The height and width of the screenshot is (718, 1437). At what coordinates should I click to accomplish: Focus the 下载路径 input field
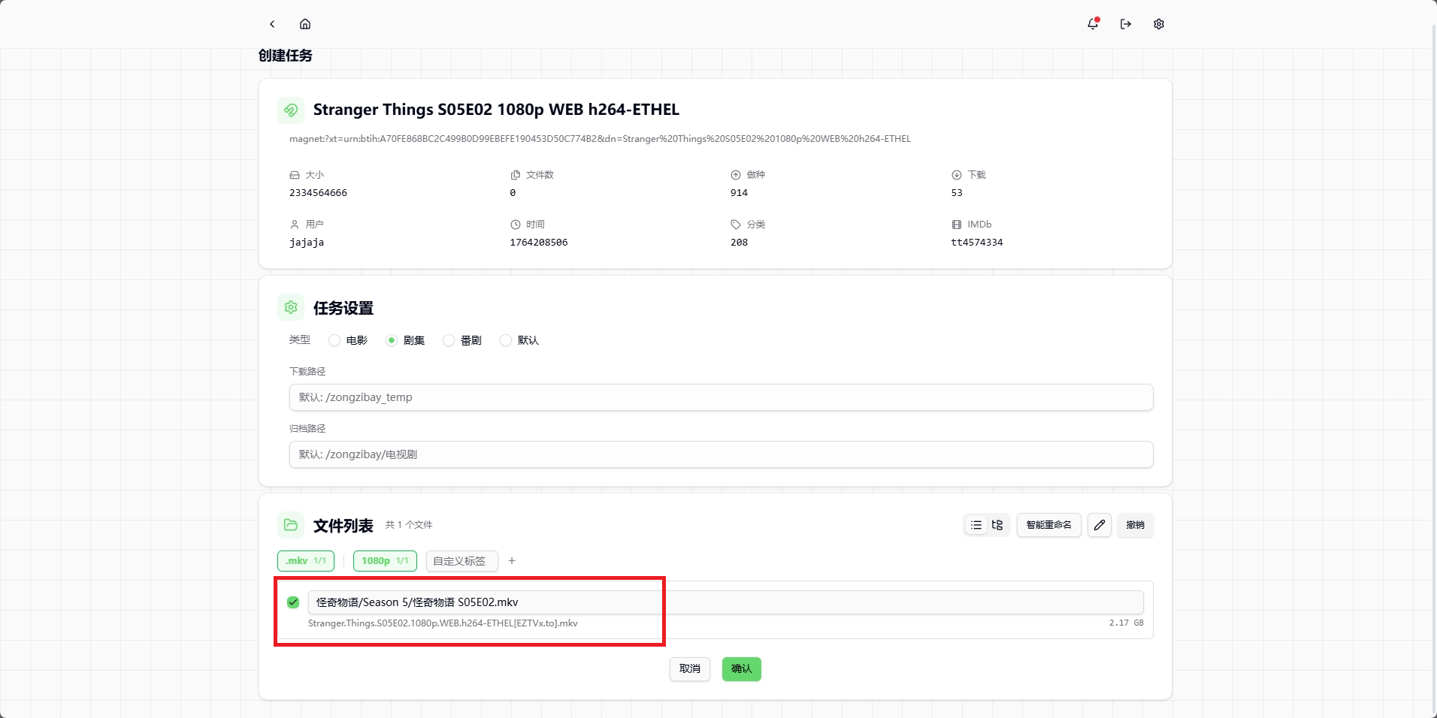[x=721, y=397]
